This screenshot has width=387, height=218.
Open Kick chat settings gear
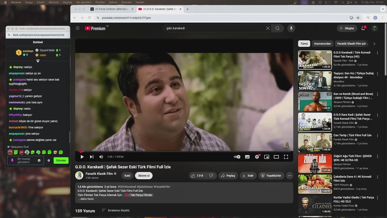pyautogui.click(x=49, y=160)
